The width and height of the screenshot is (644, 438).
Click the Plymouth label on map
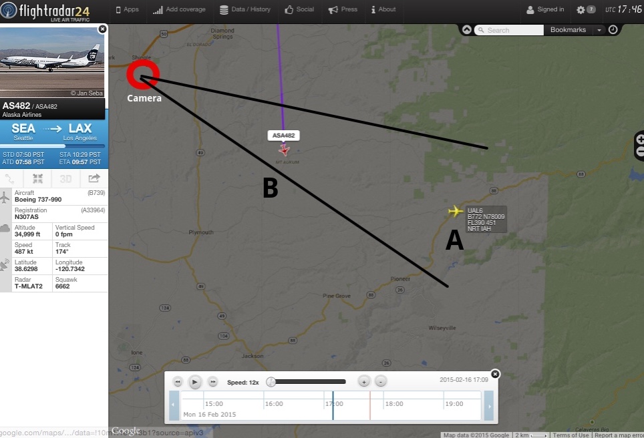pos(201,232)
